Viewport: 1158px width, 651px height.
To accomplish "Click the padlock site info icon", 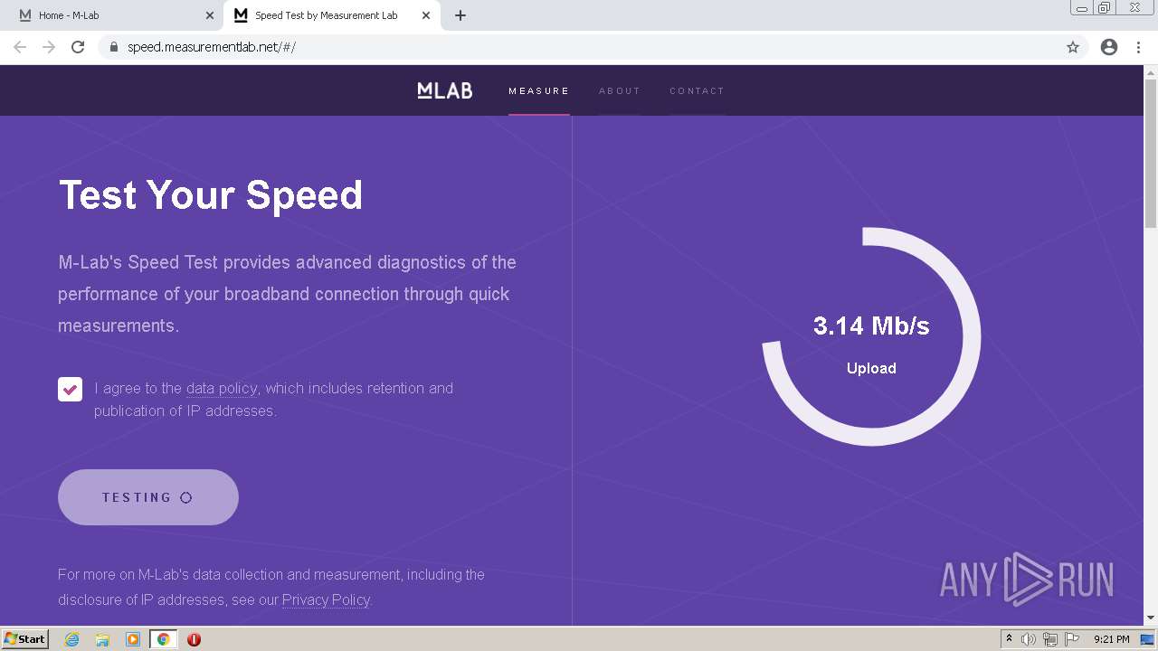I will 113,47.
